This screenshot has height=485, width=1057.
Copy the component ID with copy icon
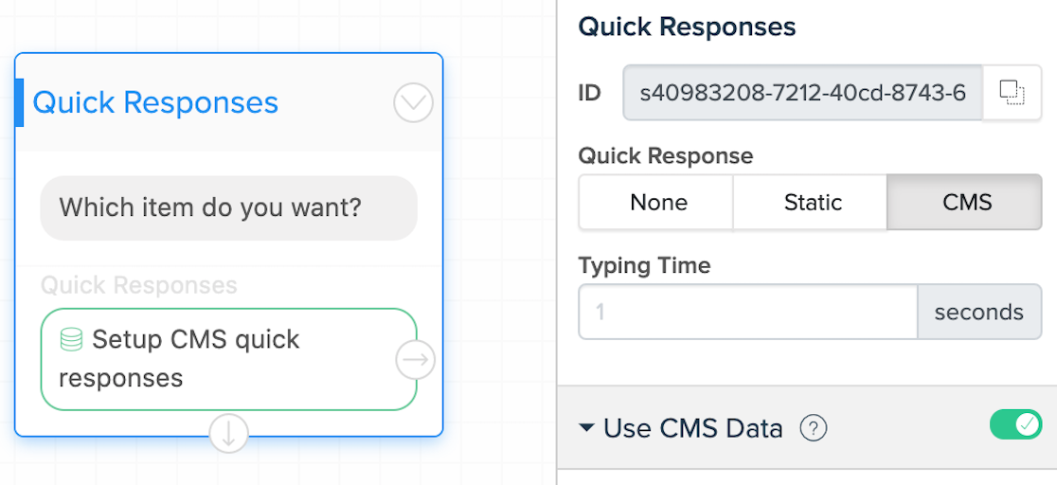[1012, 93]
